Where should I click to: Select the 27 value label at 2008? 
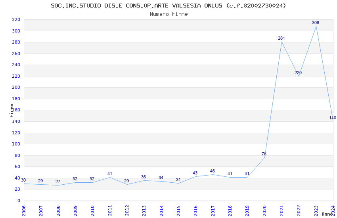pyautogui.click(x=58, y=182)
